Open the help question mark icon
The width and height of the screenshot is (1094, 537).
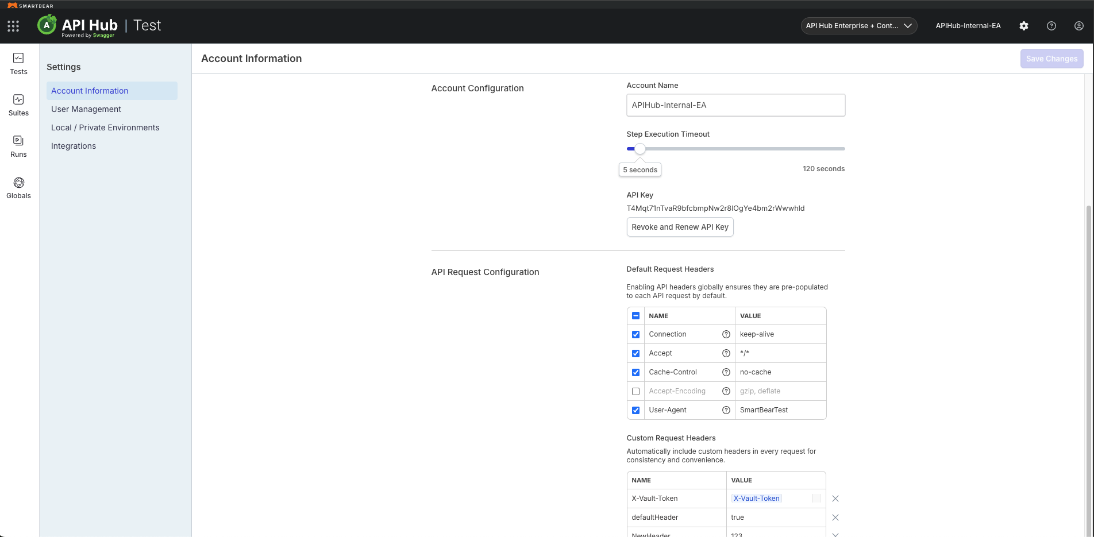pos(1051,26)
